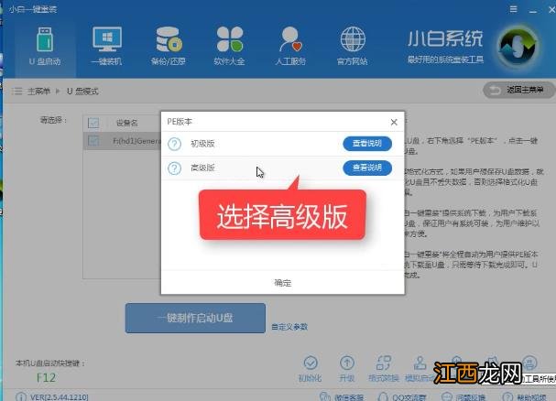The image size is (556, 401).
Task: Click the U盘模式 breadcrumb item
Action: pyautogui.click(x=82, y=92)
